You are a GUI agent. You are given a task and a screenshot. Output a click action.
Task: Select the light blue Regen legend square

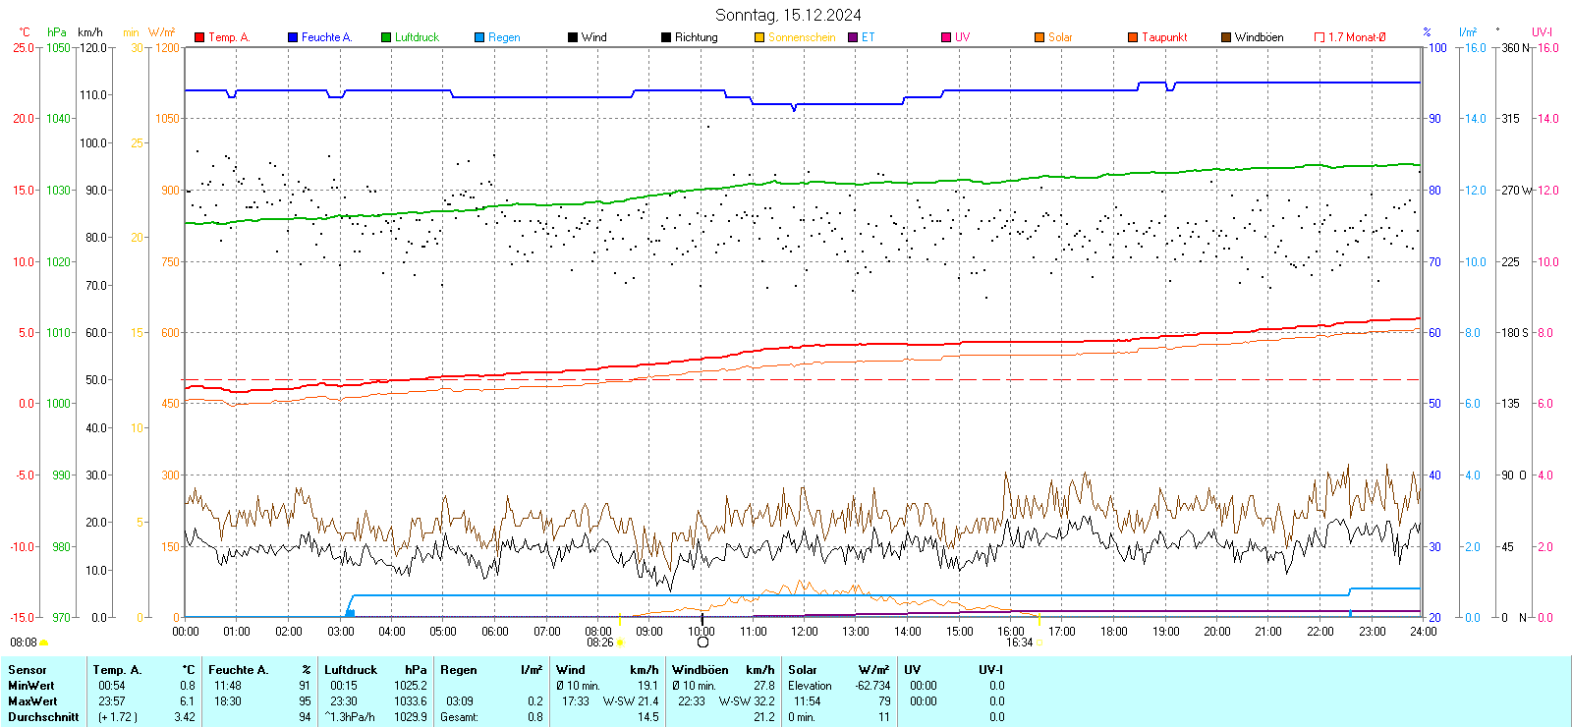[x=479, y=37]
